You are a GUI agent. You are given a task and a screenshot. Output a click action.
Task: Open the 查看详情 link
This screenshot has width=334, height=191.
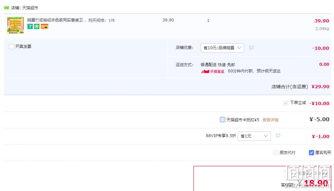[270, 120]
